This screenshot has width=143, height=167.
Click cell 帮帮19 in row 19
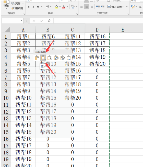[x=23, y=159]
